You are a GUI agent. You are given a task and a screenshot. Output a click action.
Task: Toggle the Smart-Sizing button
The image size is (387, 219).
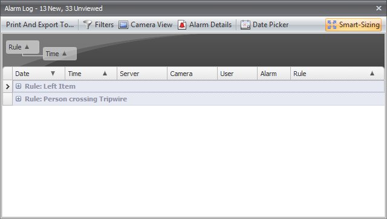(x=353, y=25)
